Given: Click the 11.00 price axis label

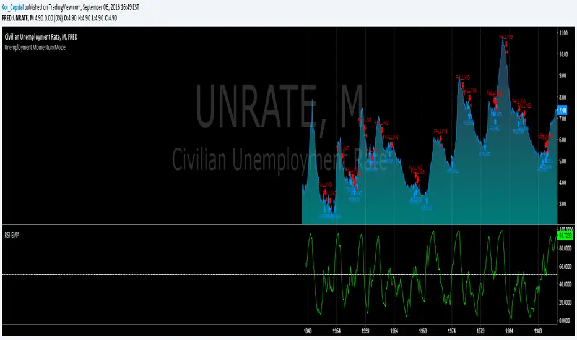Looking at the screenshot, I should (563, 33).
